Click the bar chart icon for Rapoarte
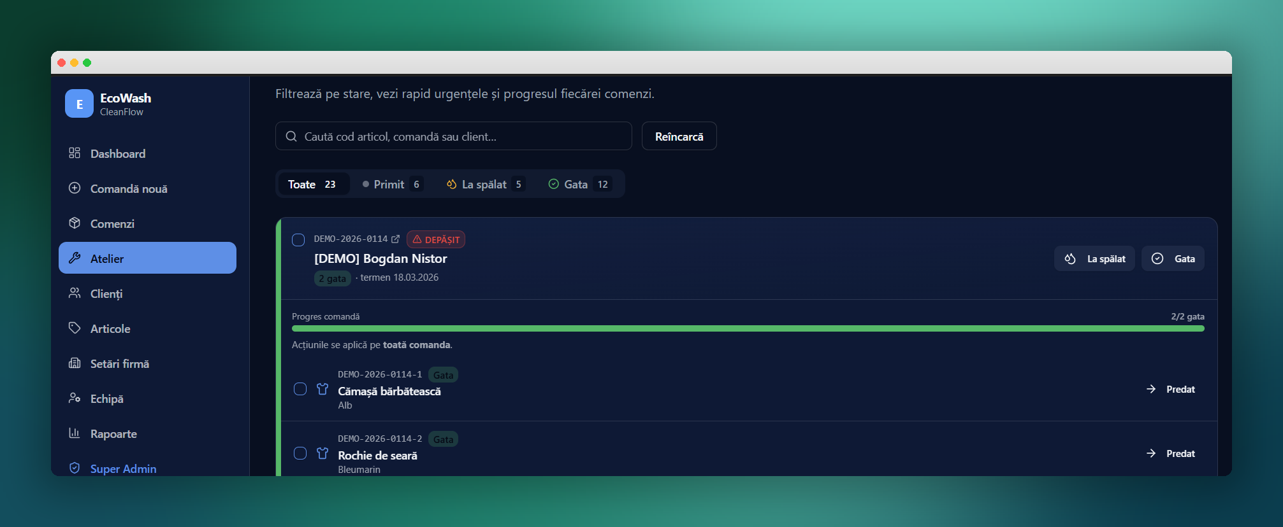This screenshot has width=1283, height=527. click(75, 433)
